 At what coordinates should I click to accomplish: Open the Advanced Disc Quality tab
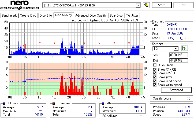pyautogui.click(x=91, y=16)
